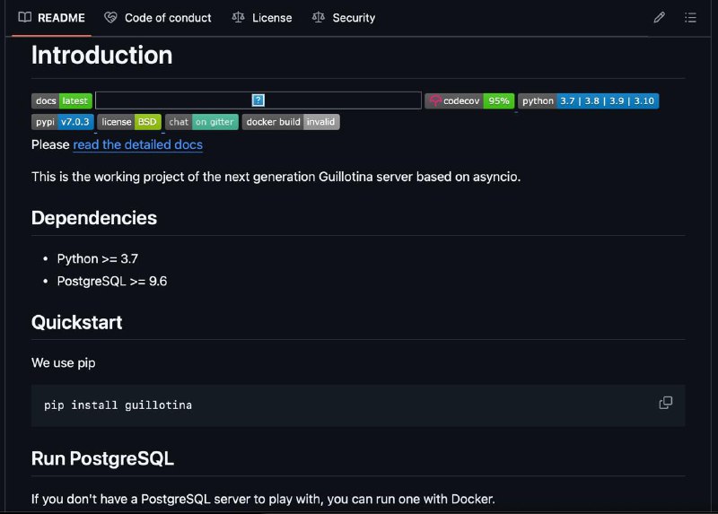The width and height of the screenshot is (718, 514).
Task: Click the README book icon
Action: (x=25, y=17)
